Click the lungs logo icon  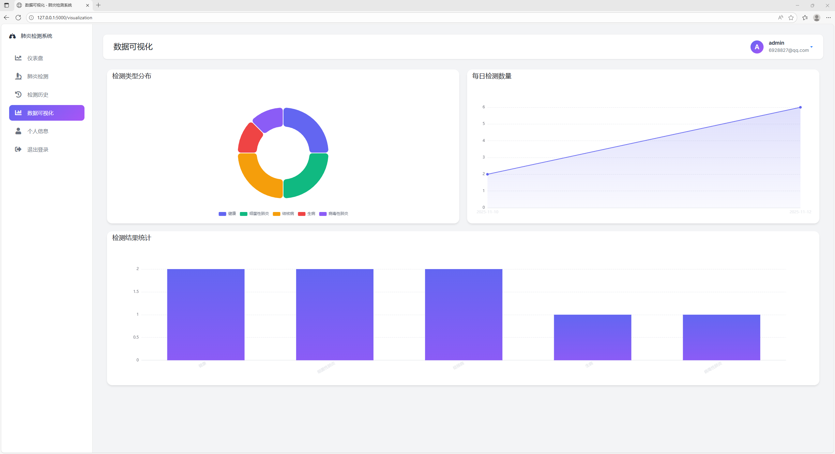pos(12,36)
